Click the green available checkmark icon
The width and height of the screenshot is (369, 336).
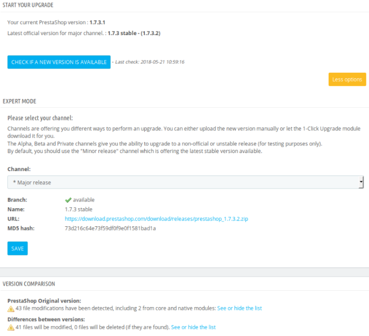click(68, 200)
